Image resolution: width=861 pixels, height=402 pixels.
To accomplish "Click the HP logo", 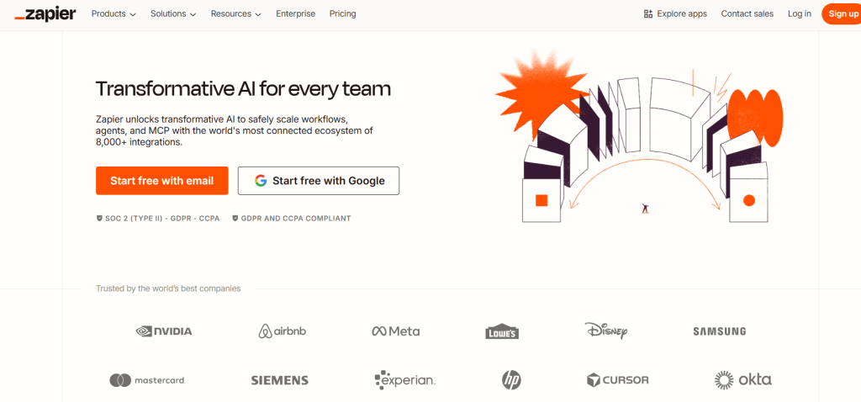I will [511, 379].
